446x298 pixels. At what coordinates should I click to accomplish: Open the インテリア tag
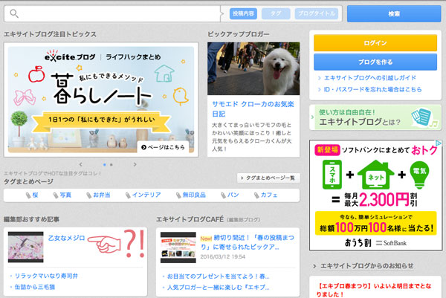[x=146, y=195]
